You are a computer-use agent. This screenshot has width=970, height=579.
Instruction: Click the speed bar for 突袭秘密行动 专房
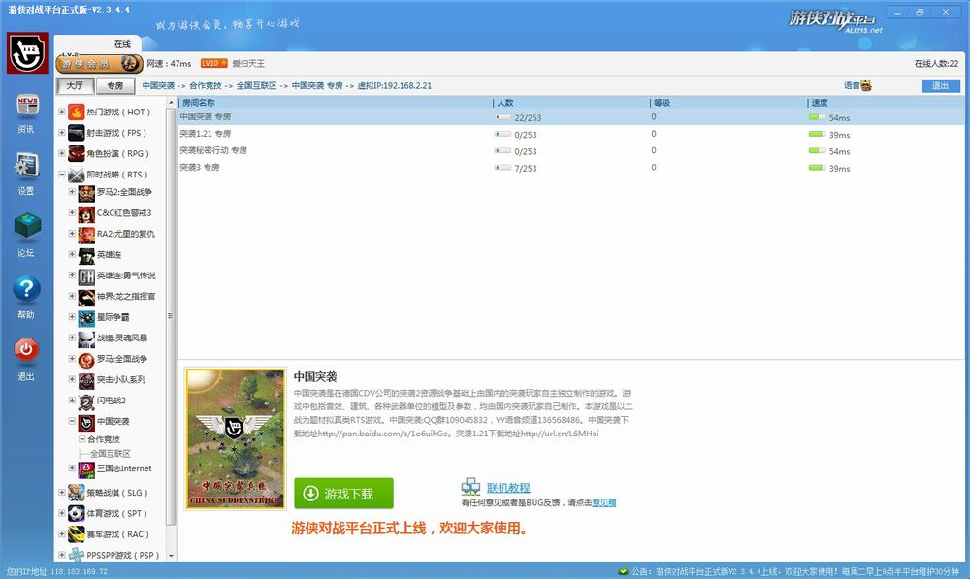coord(817,151)
